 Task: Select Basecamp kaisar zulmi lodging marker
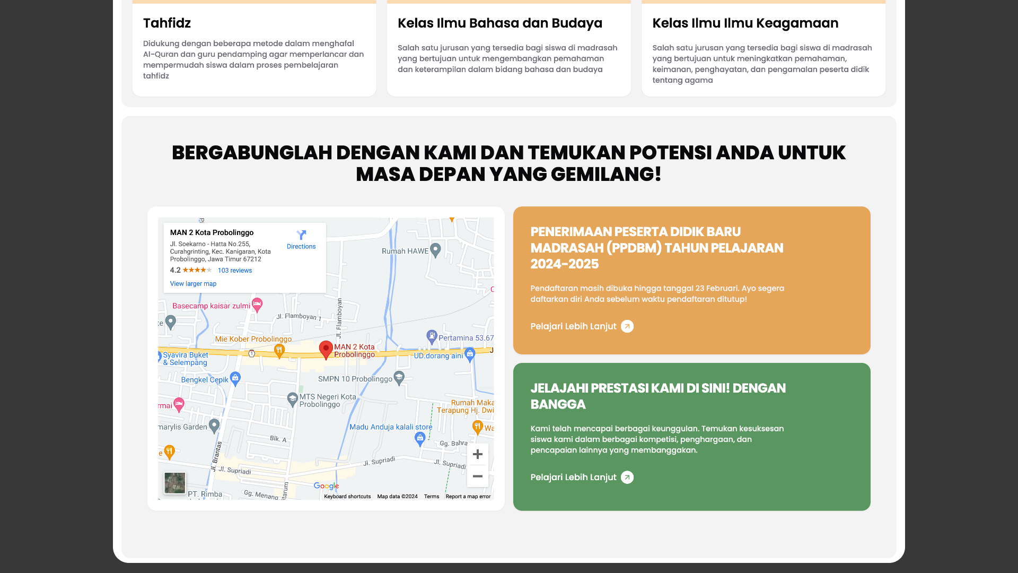257,304
